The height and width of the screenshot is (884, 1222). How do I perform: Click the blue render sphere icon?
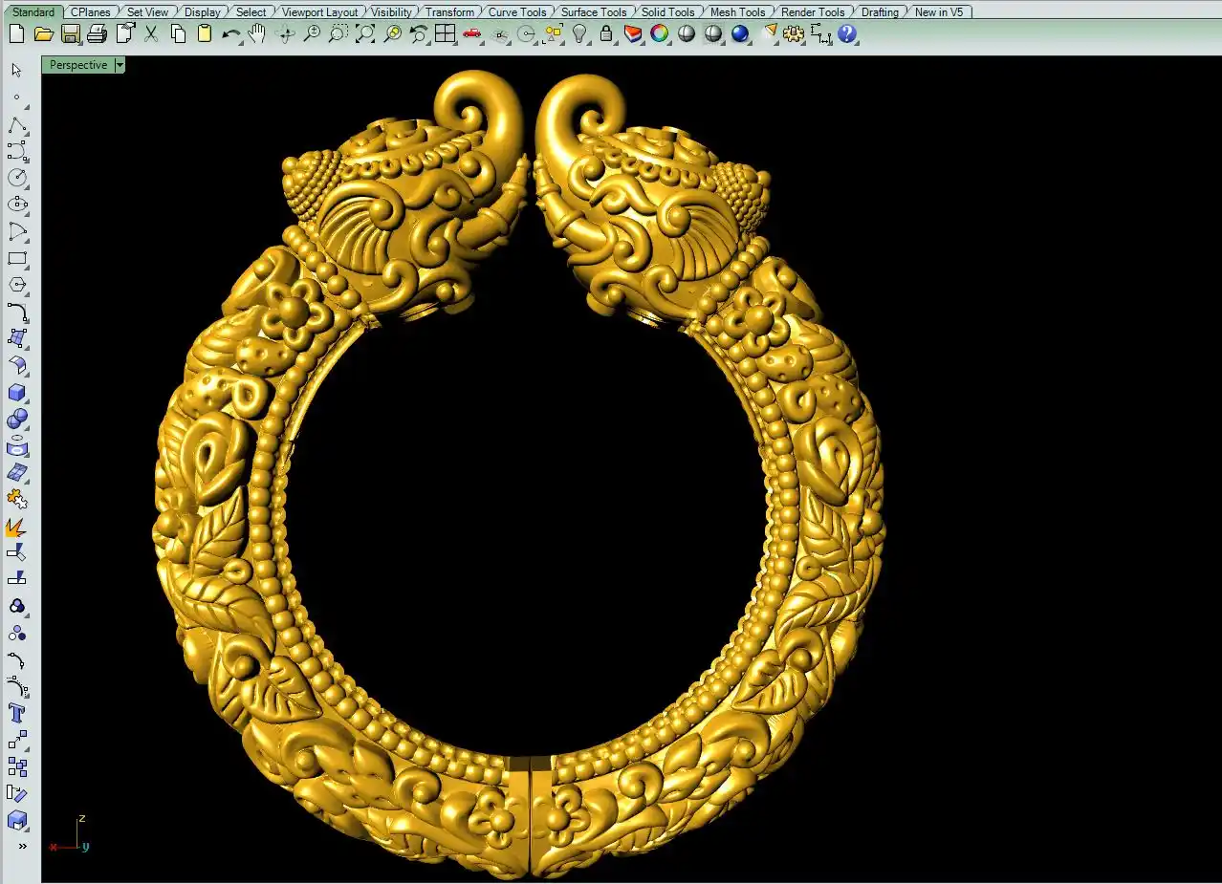740,34
